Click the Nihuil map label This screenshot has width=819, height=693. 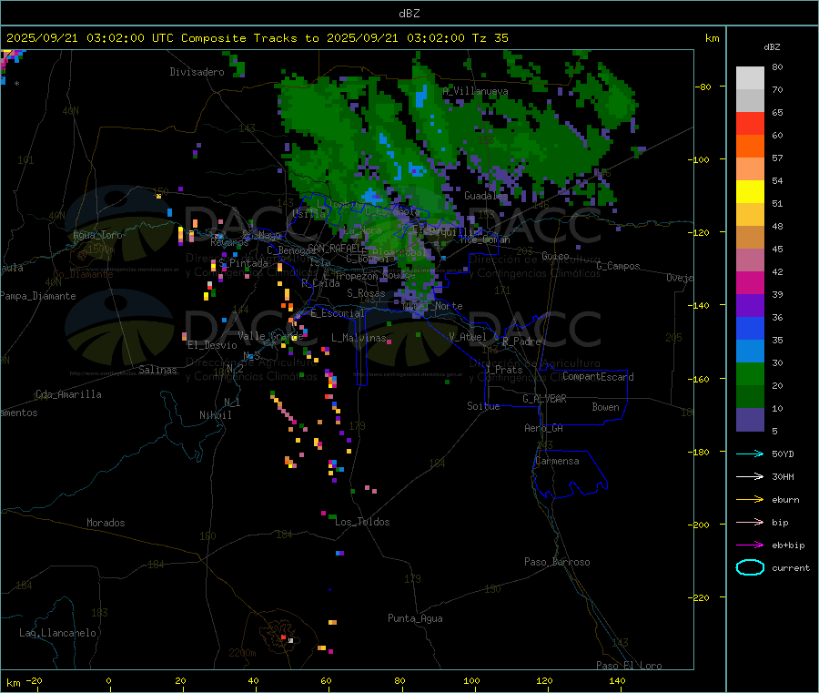pyautogui.click(x=215, y=415)
